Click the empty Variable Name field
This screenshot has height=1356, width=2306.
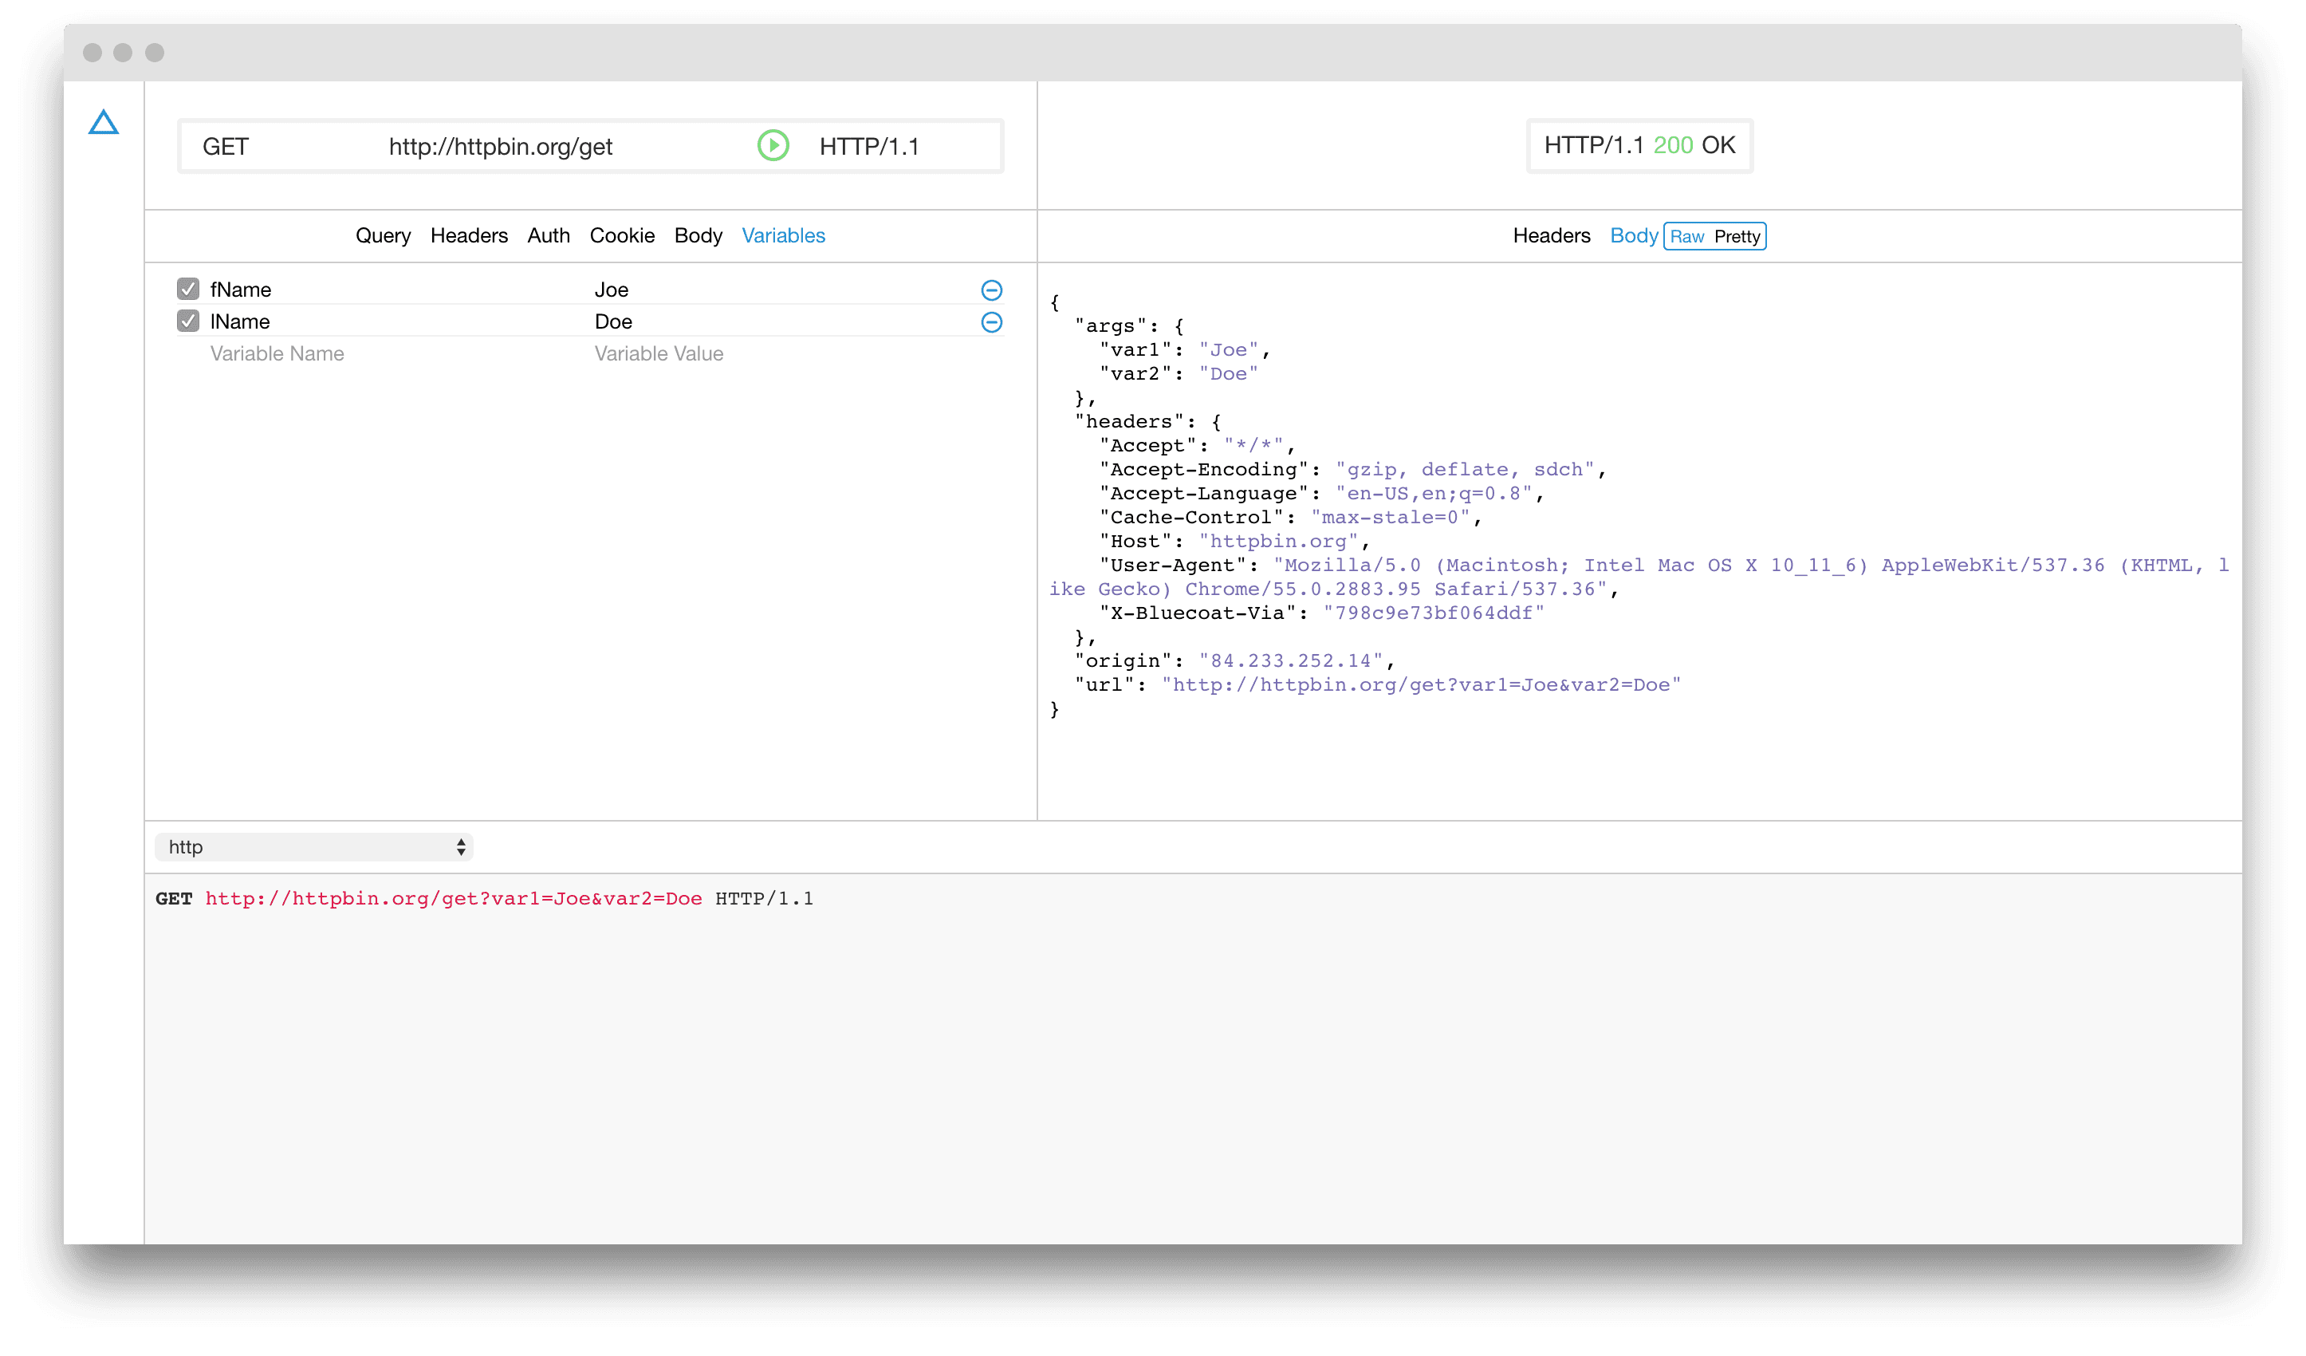pyautogui.click(x=277, y=353)
